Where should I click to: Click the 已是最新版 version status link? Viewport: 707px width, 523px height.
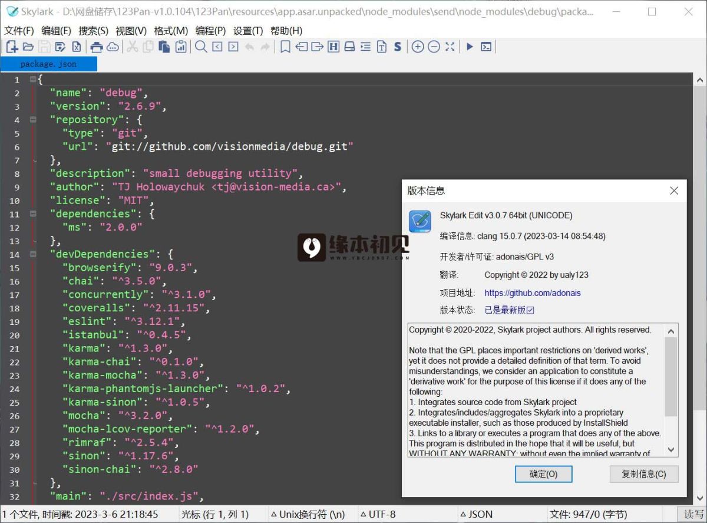click(509, 310)
